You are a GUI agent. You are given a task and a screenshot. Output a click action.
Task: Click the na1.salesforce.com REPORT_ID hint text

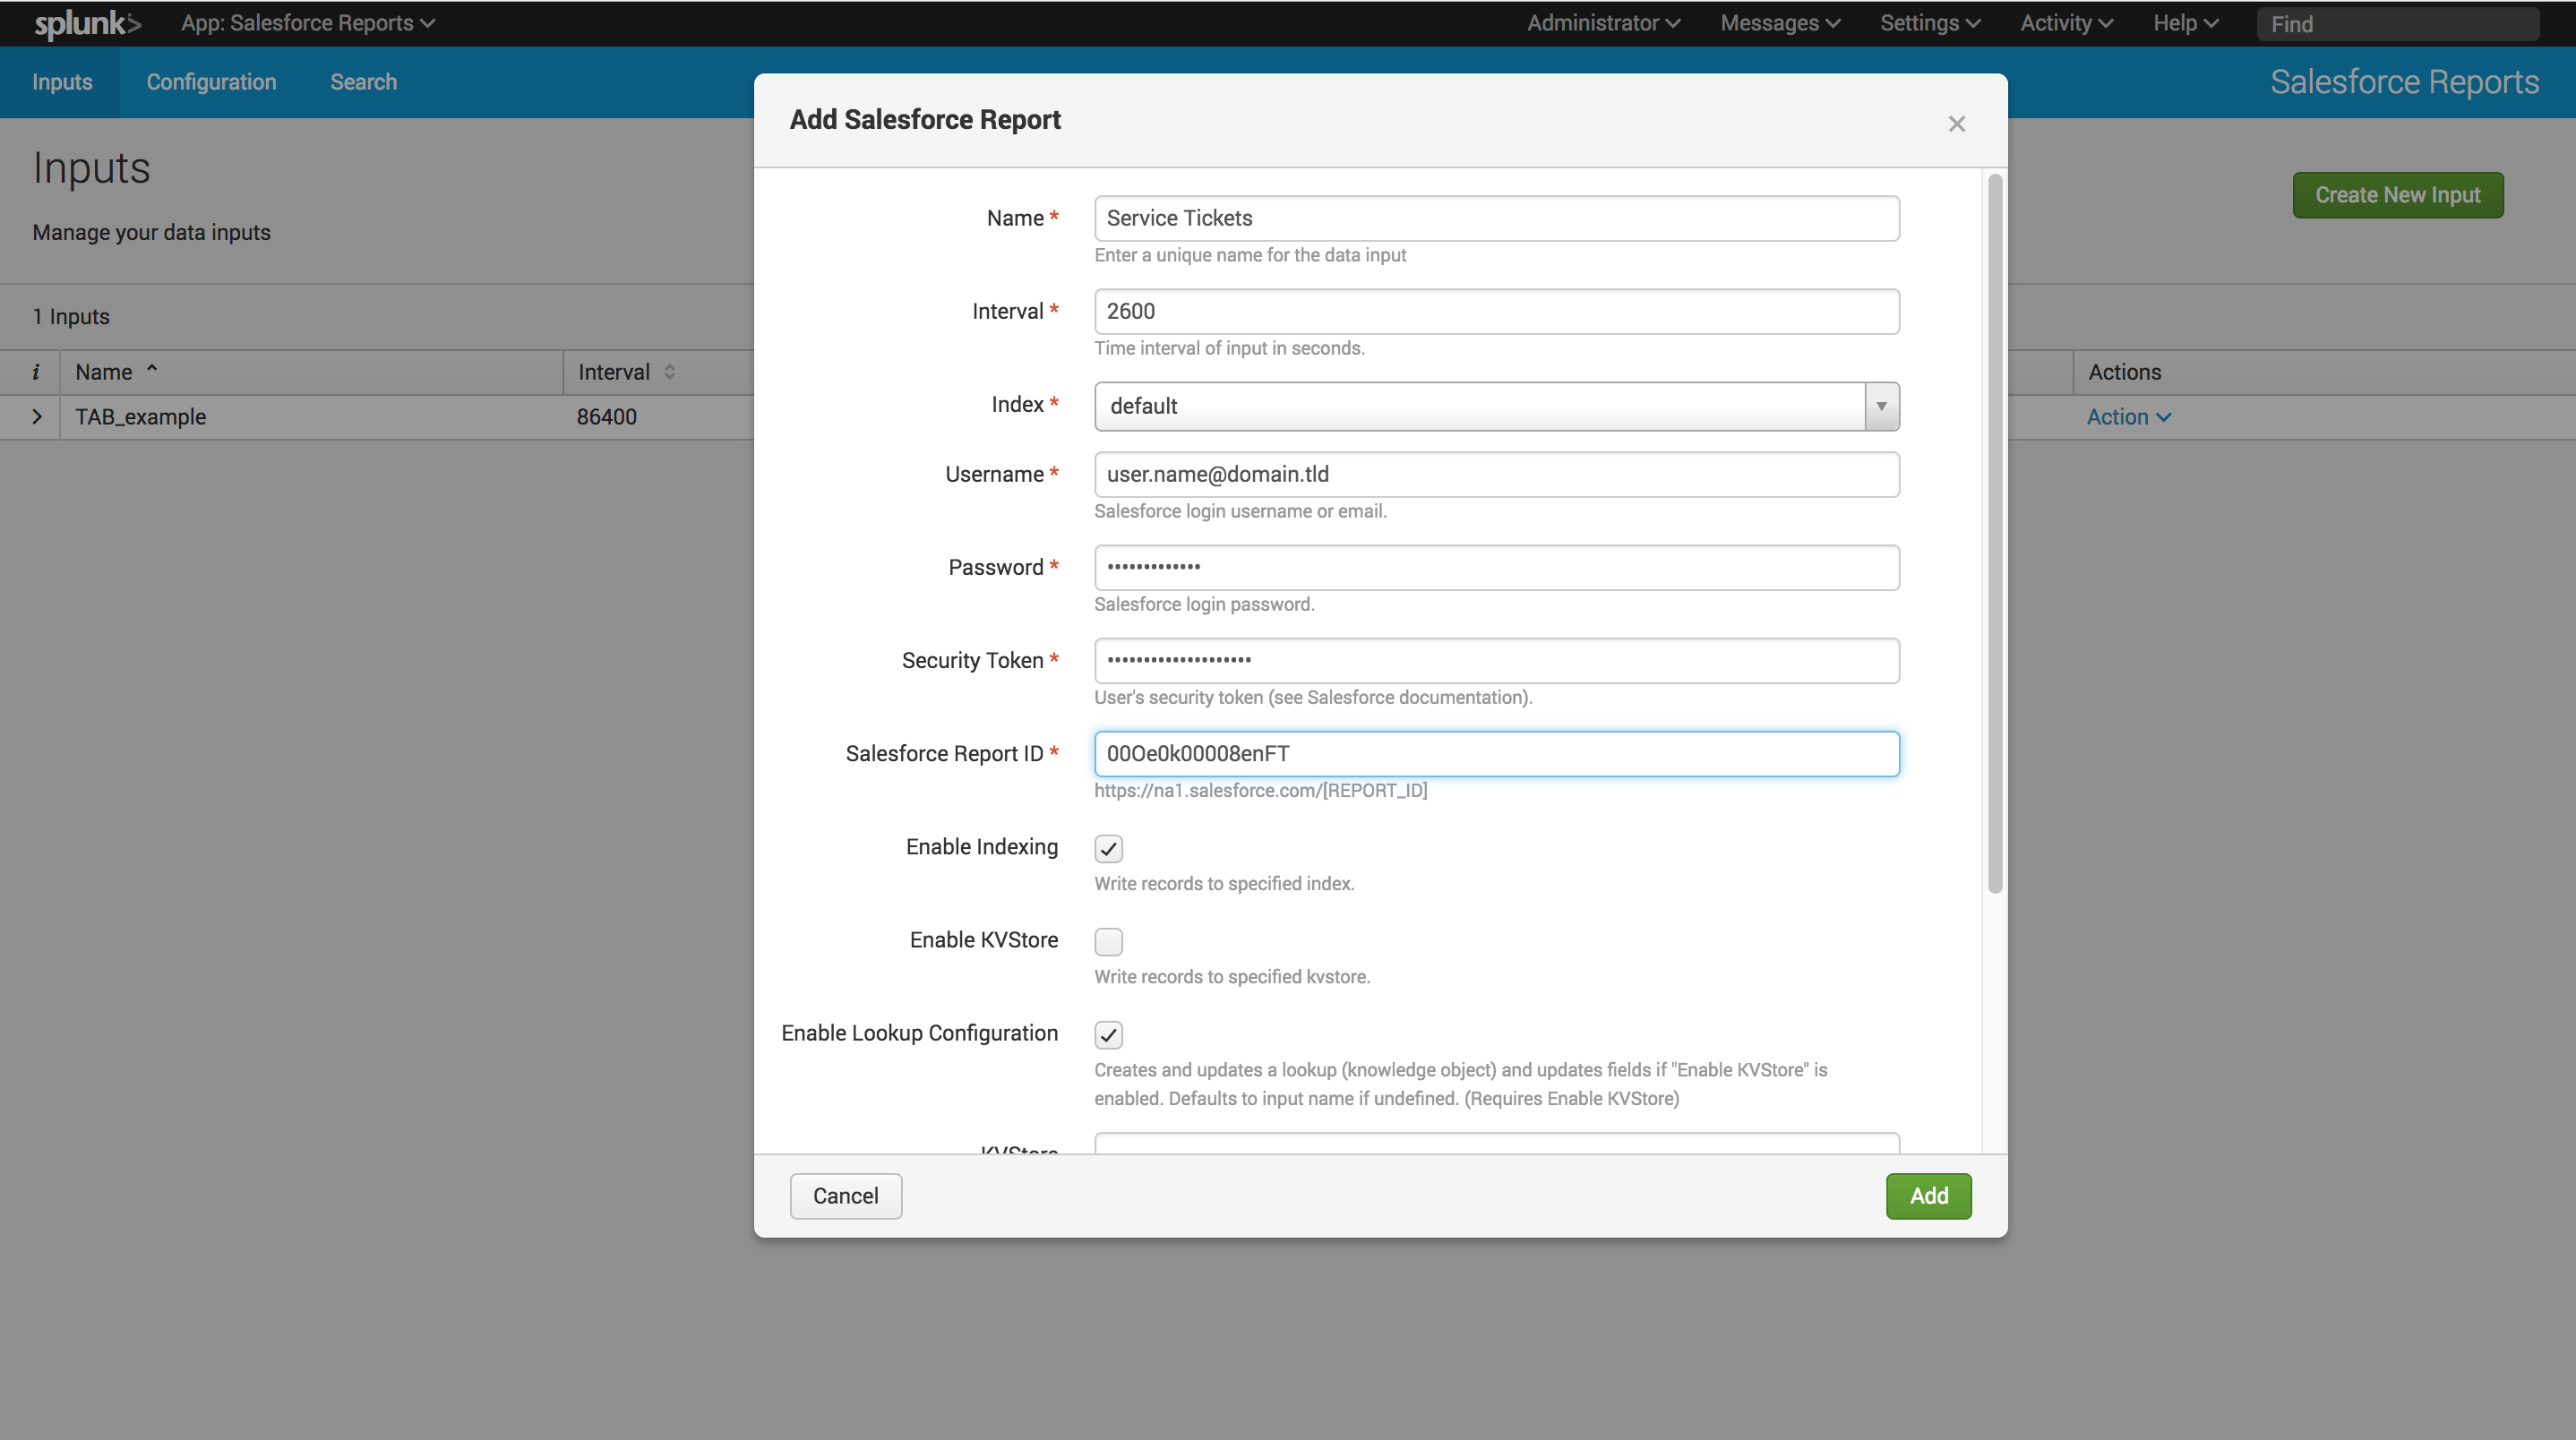pos(1260,790)
